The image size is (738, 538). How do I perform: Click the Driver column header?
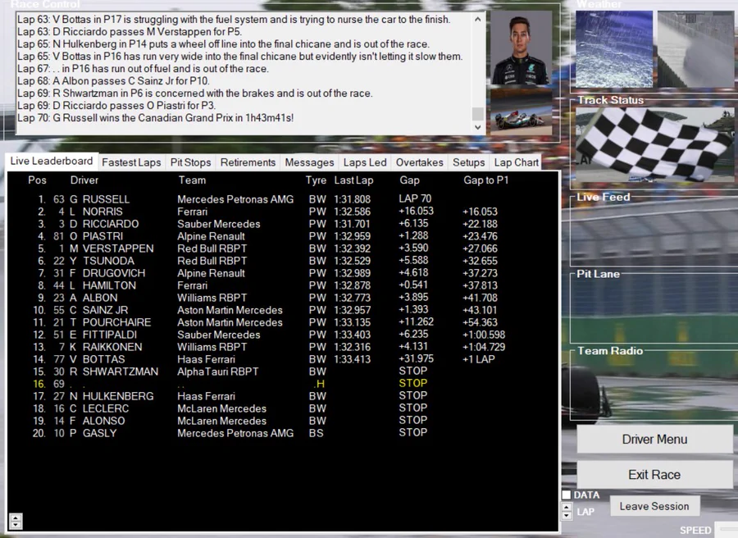pos(84,180)
